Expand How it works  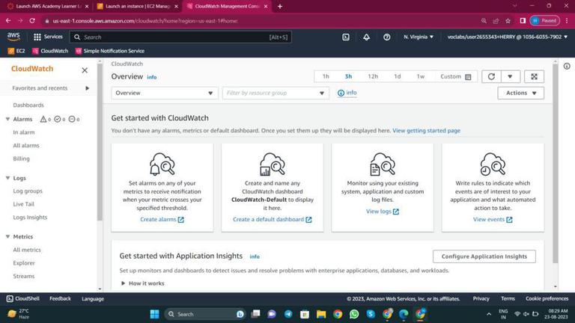point(143,283)
